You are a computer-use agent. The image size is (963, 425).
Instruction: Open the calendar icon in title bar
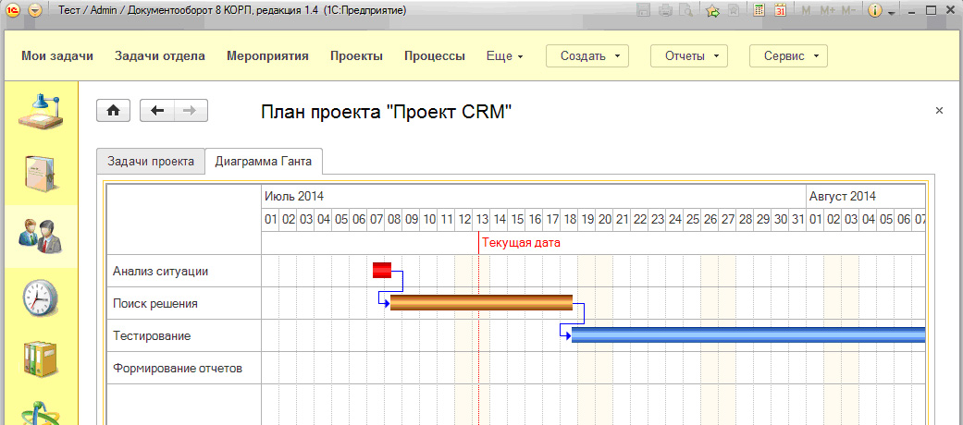click(780, 11)
